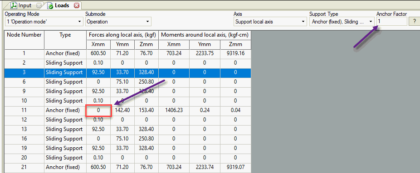The width and height of the screenshot is (420, 173).
Task: Click value 142.40 in node 11 row
Action: pos(122,110)
